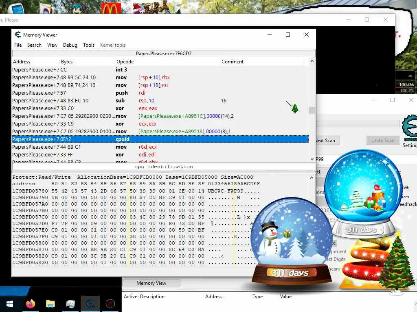
Task: Maximize the Memory Viewer window
Action: pos(288,35)
